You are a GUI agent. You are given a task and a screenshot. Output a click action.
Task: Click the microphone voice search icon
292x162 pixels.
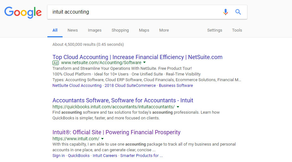click(225, 12)
